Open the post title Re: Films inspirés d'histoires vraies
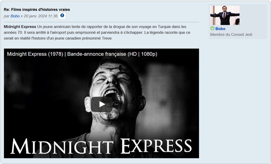 point(37,10)
